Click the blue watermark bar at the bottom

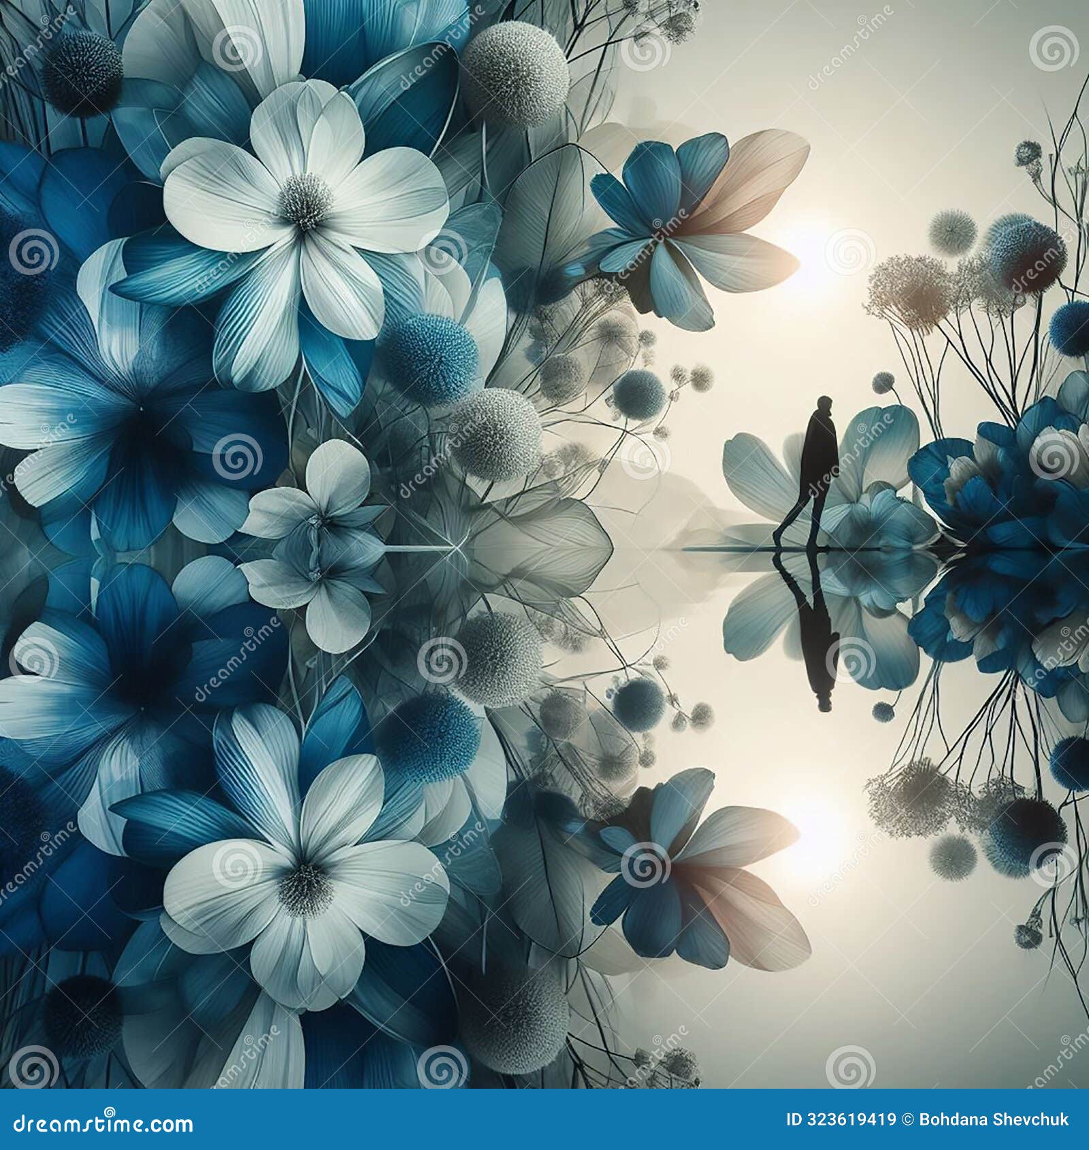tap(544, 1126)
